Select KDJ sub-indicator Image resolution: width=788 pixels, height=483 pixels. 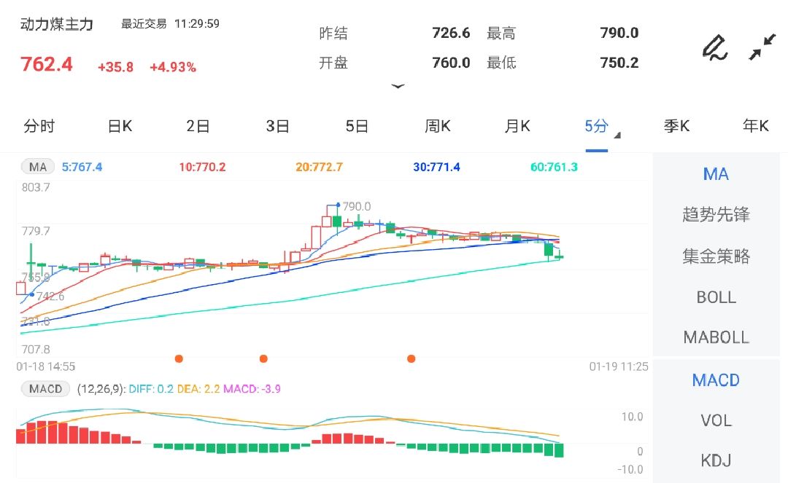point(716,460)
